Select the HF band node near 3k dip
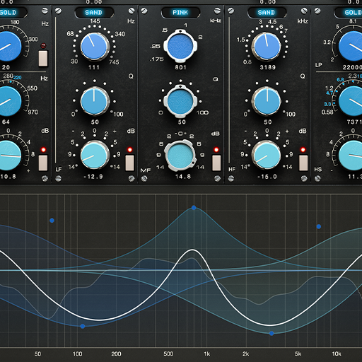Image resolution: width=362 pixels, height=362 pixels. coord(271,333)
